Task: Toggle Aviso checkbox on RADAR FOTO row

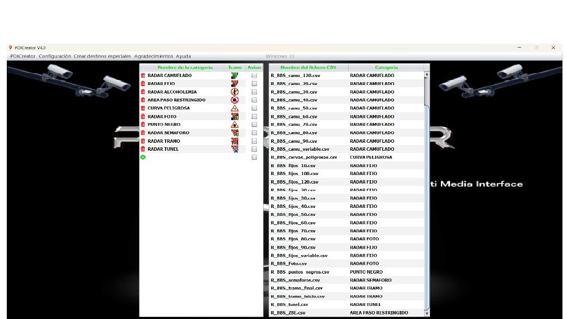Action: click(254, 116)
